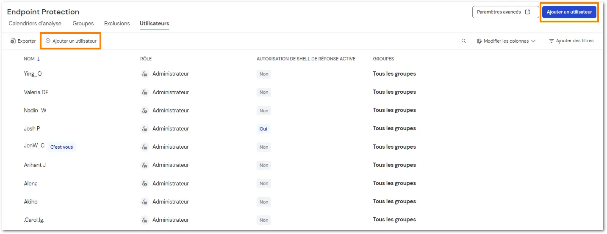Image resolution: width=607 pixels, height=234 pixels.
Task: Click the Non badge for Akiho
Action: [264, 202]
